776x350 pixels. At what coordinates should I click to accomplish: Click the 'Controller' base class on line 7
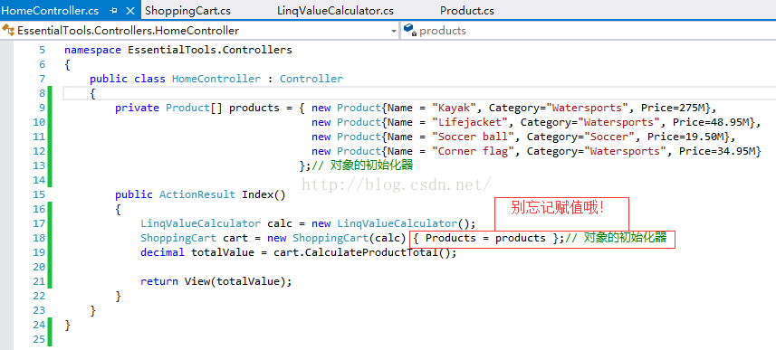[311, 79]
